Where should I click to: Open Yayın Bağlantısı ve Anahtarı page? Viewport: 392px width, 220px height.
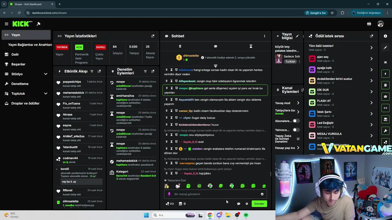pyautogui.click(x=30, y=45)
